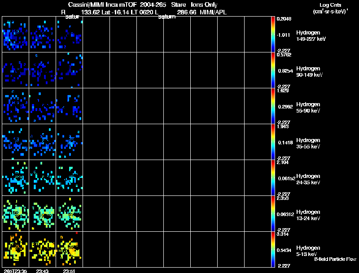Select the Hydrogen 90-149 keV image at 23:35

[x=16, y=70]
